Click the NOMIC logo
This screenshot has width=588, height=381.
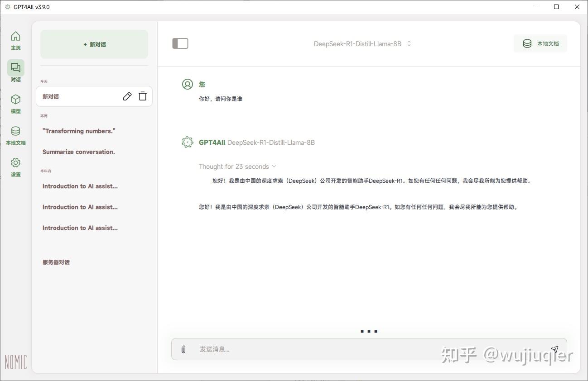click(15, 361)
